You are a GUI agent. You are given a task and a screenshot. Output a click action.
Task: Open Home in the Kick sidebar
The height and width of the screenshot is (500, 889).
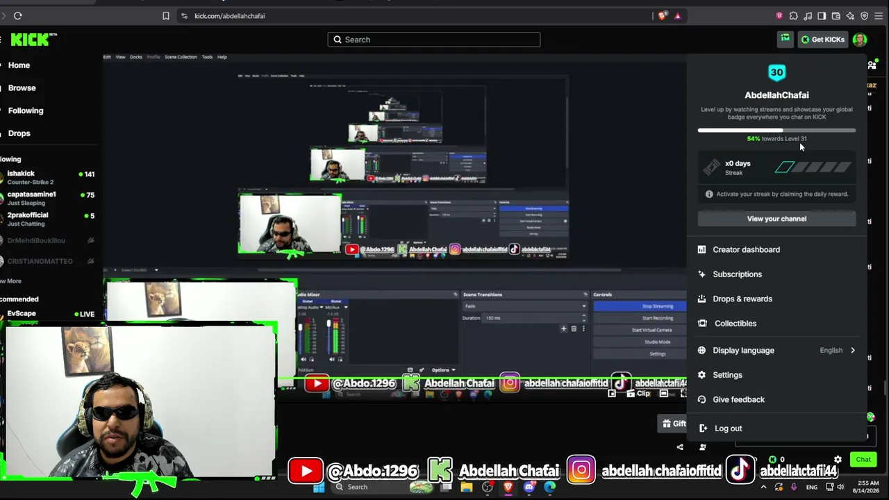[19, 65]
